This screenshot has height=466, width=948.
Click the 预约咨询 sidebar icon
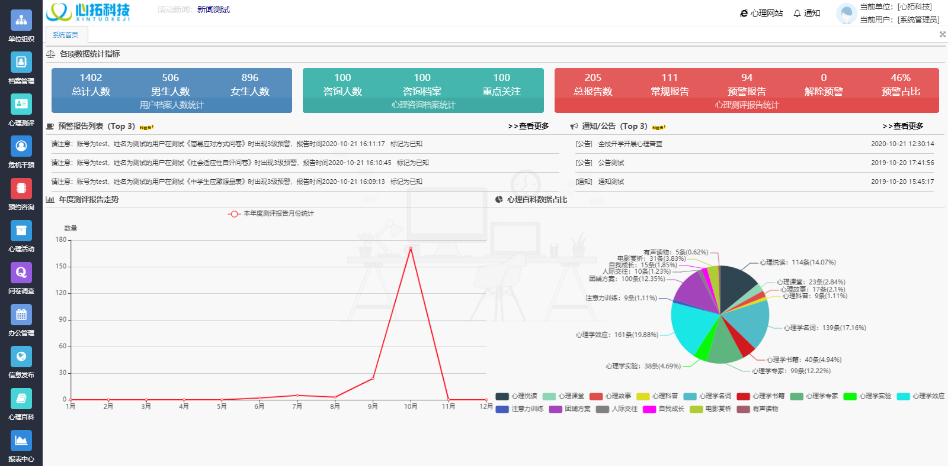(21, 188)
